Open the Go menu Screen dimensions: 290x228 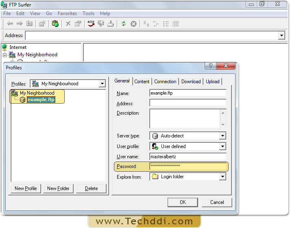click(x=49, y=13)
